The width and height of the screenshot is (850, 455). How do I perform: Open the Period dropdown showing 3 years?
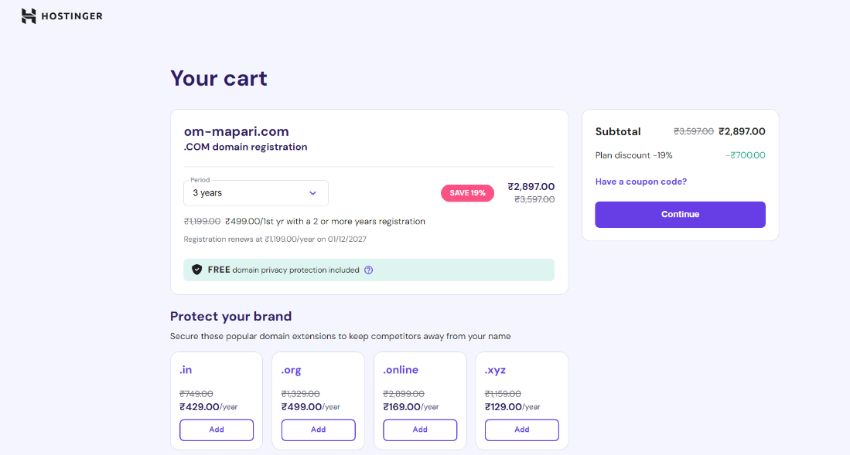255,192
